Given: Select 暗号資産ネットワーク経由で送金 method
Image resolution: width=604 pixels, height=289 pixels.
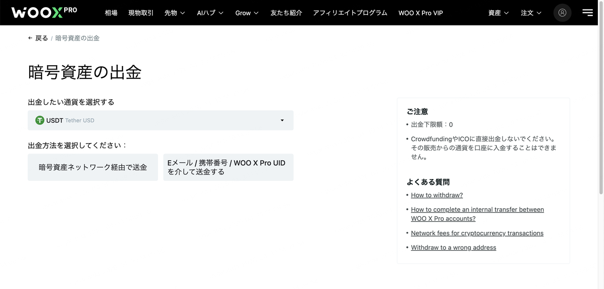Looking at the screenshot, I should point(93,167).
